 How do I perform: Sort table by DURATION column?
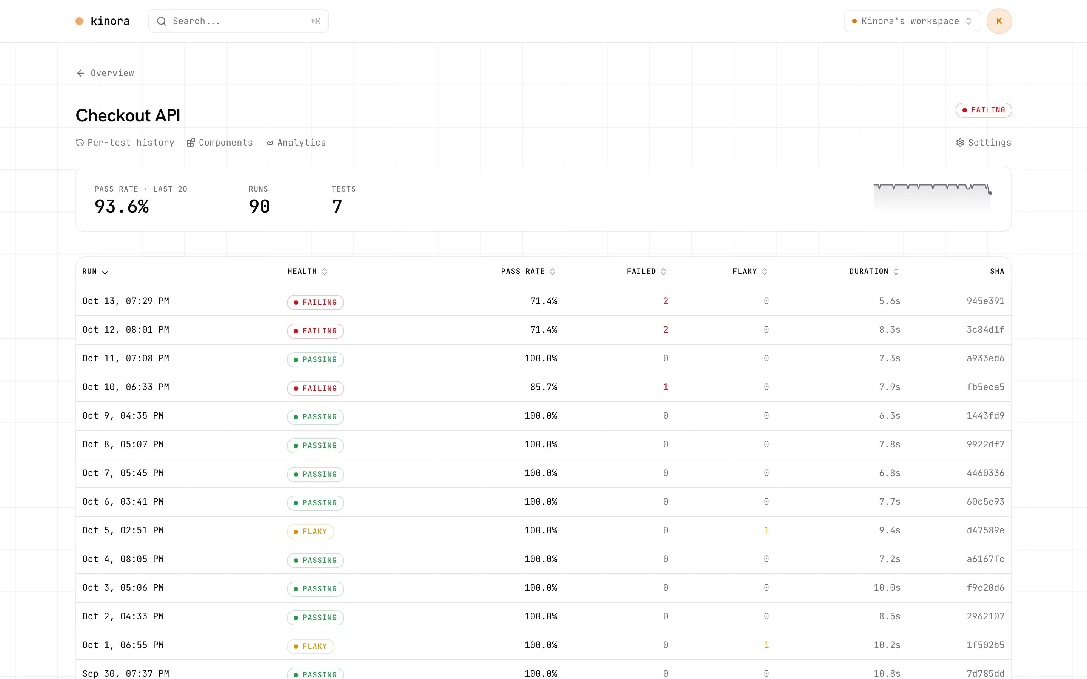[x=874, y=272]
